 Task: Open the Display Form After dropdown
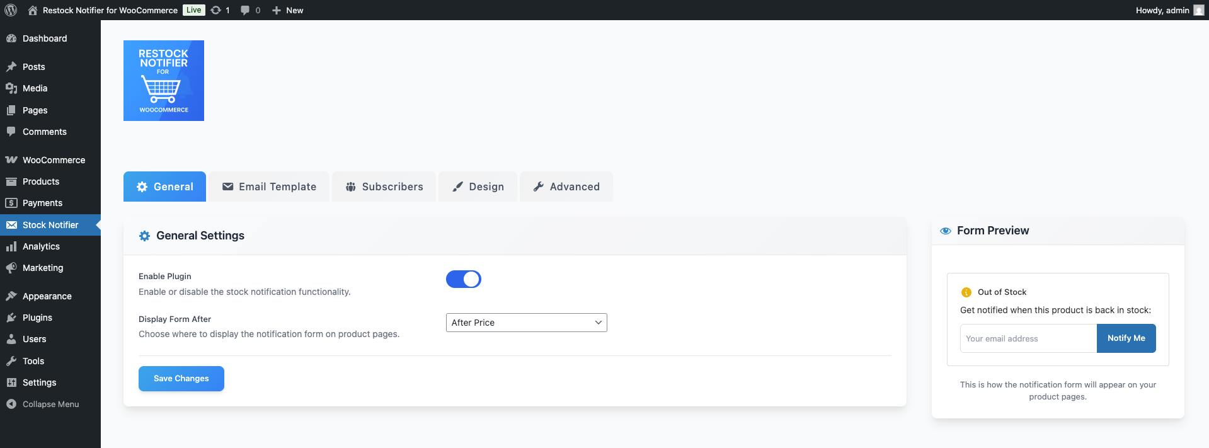click(526, 323)
